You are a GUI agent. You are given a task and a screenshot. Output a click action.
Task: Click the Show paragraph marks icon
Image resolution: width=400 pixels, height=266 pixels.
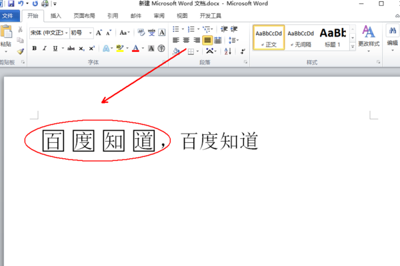(243, 51)
